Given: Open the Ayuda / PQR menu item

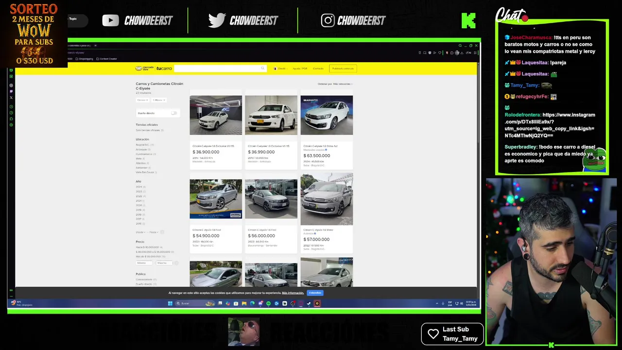Looking at the screenshot, I should point(300,69).
